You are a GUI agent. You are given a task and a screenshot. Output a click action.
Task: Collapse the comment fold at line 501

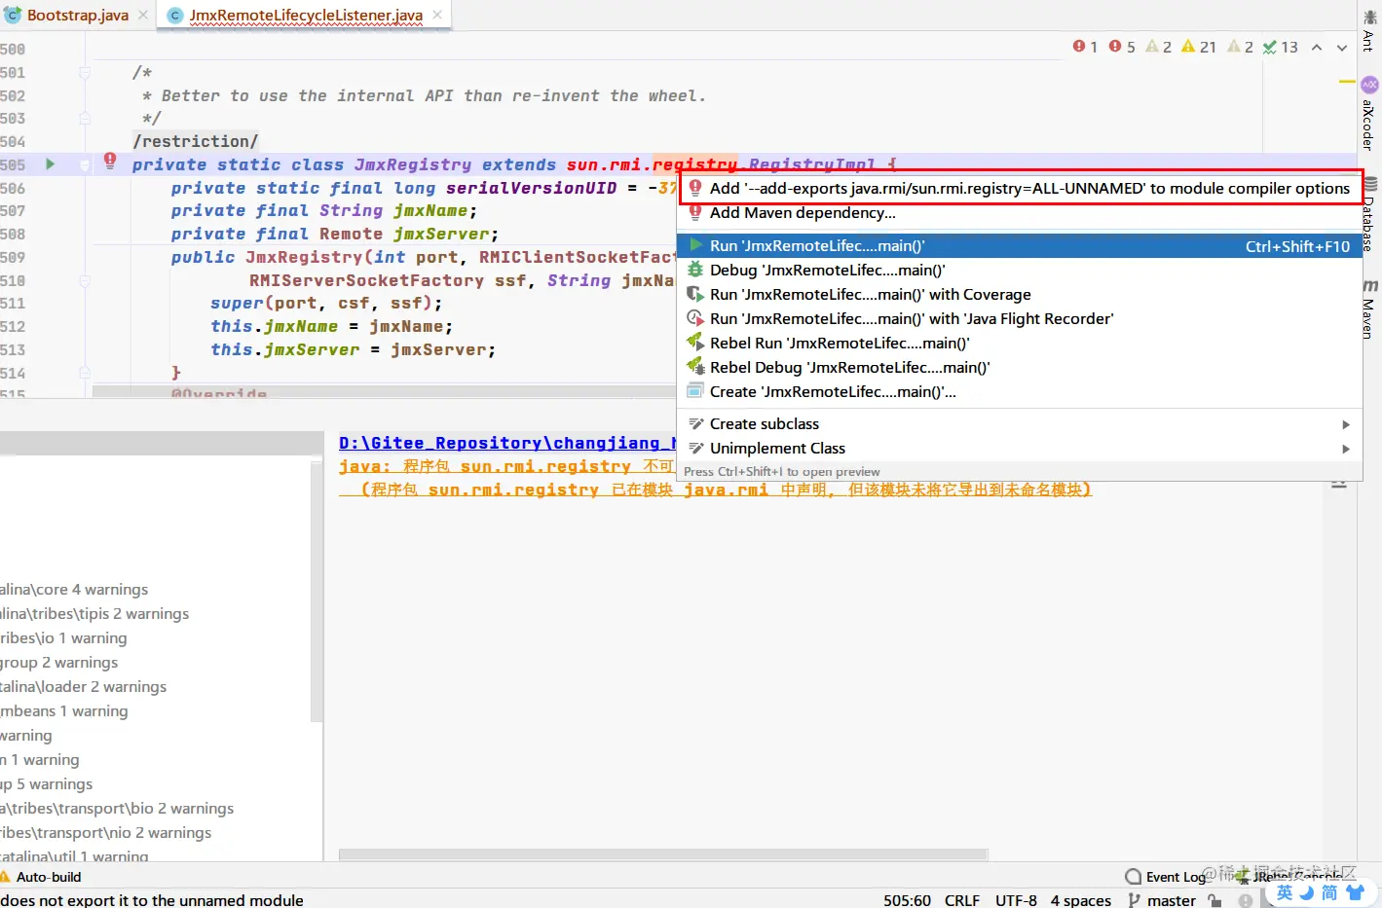[85, 73]
